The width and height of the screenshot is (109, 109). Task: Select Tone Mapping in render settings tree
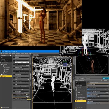click(x=80, y=99)
